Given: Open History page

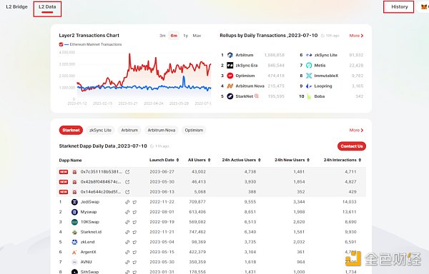Looking at the screenshot, I should point(399,7).
